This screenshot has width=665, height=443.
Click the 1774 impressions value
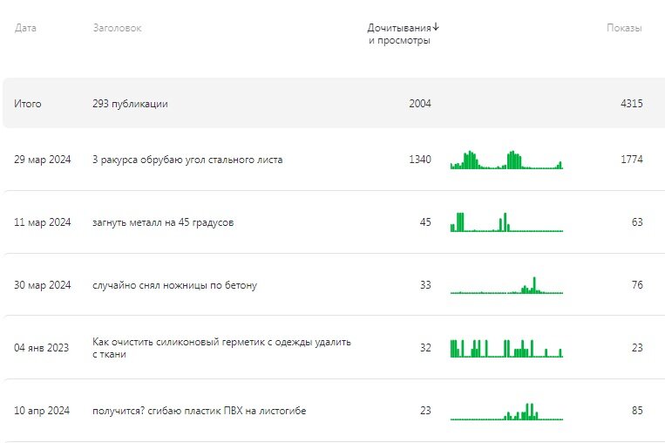tap(632, 160)
